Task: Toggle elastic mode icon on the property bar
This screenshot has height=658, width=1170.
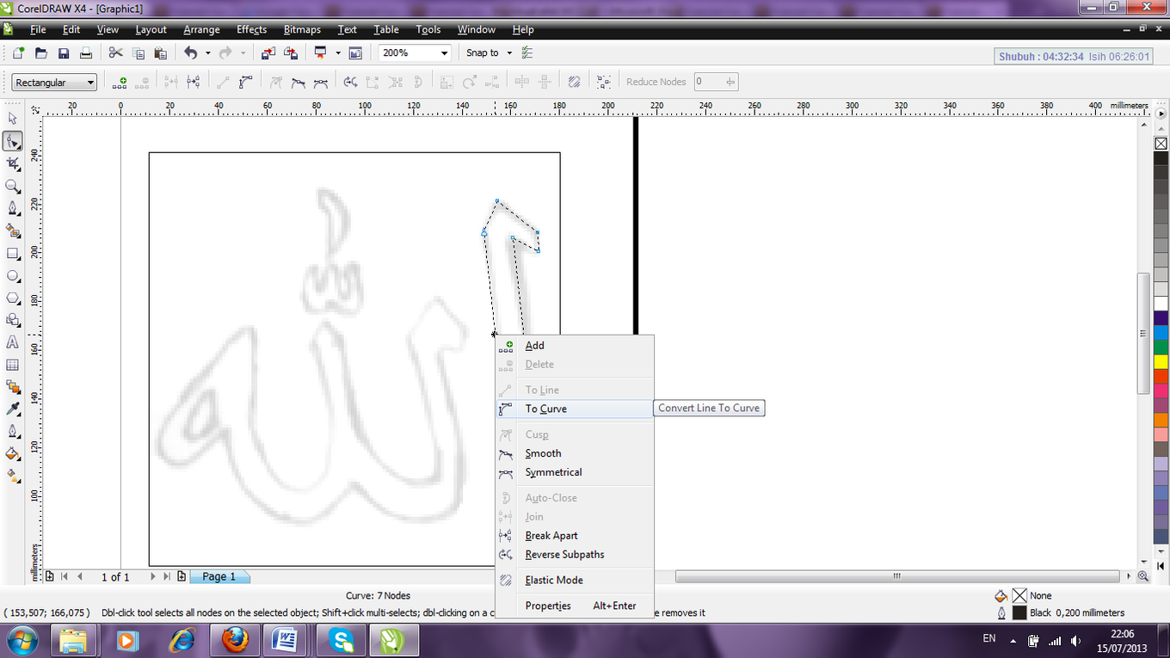Action: 574,82
